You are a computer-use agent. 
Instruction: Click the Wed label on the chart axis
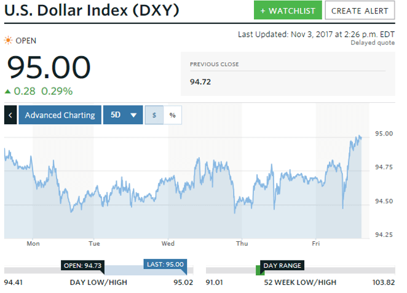tap(167, 243)
